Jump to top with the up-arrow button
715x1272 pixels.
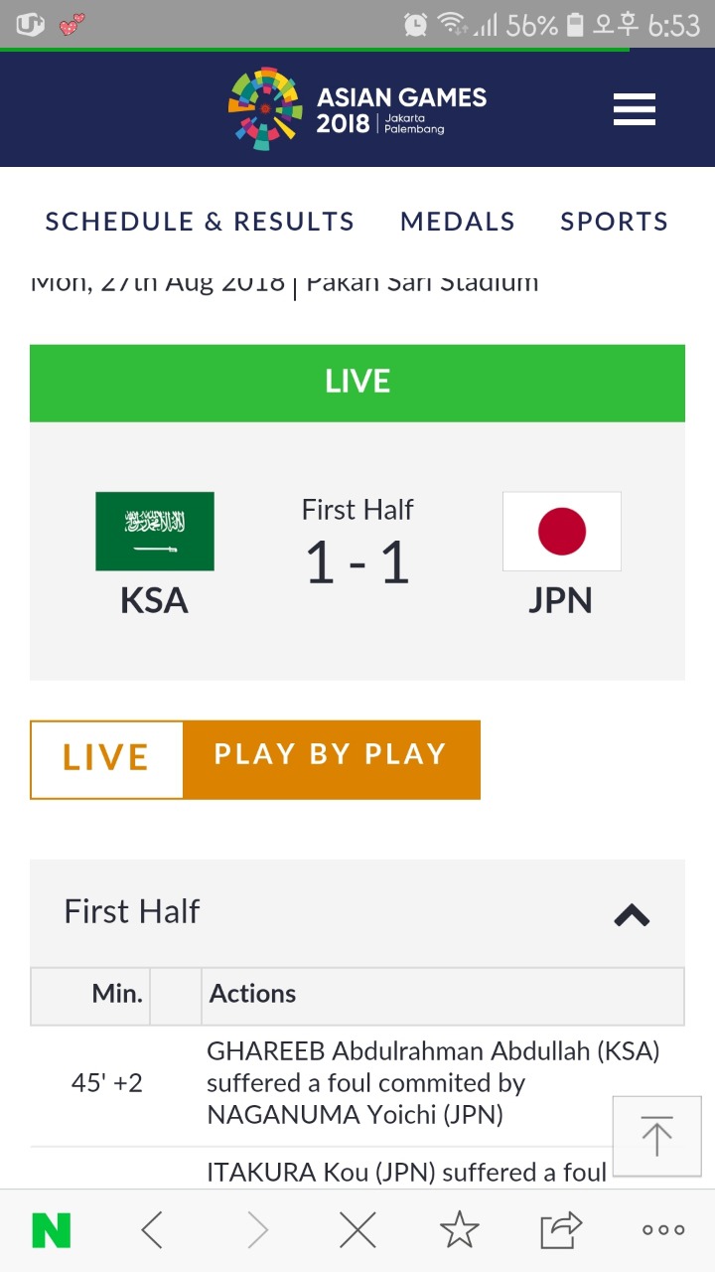tap(656, 1136)
